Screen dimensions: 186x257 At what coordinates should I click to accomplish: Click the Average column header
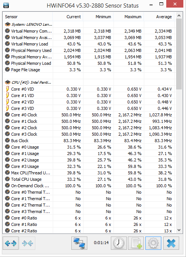(159, 17)
